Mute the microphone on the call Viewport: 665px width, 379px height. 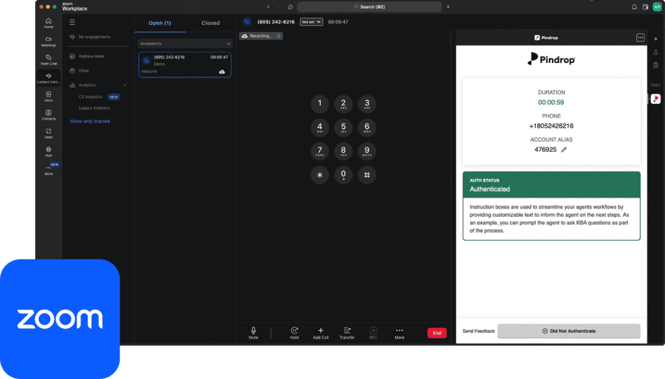click(x=253, y=331)
